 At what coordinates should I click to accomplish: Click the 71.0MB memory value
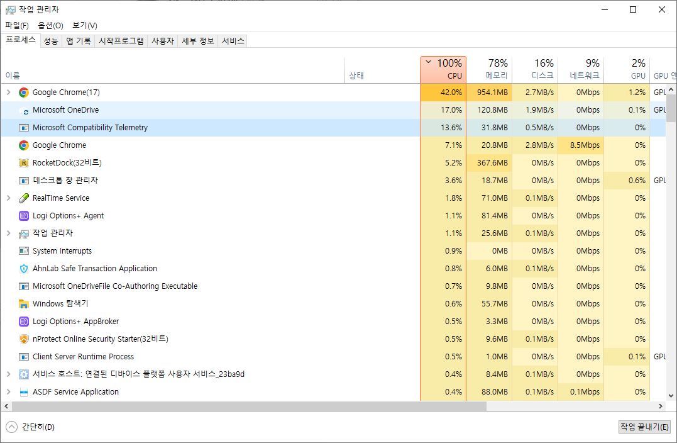[x=494, y=198]
